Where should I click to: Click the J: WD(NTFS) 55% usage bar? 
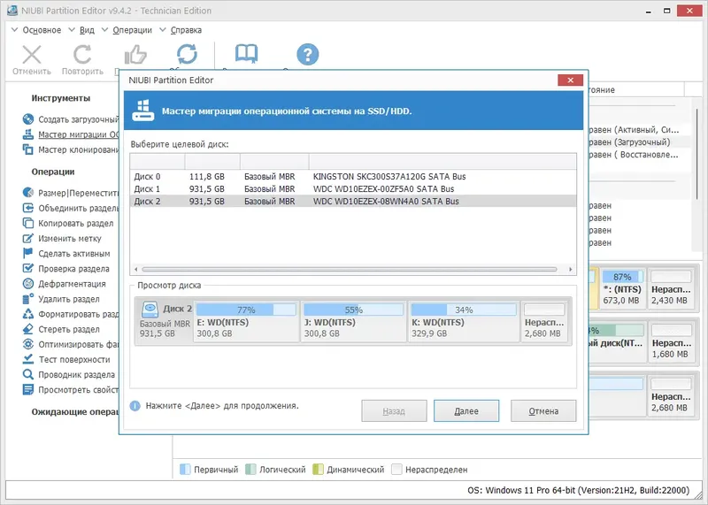(x=353, y=310)
